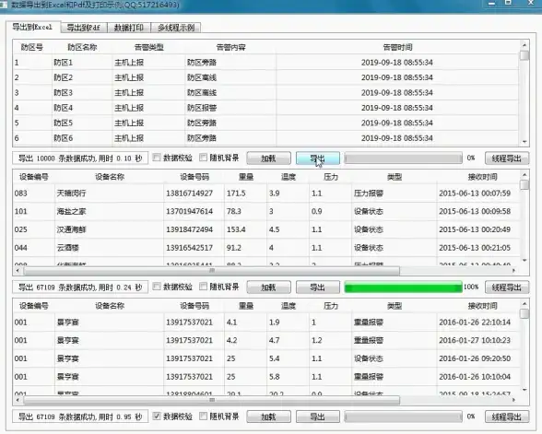
Task: Click 加载 in the 0.24 秒 row
Action: (268, 287)
